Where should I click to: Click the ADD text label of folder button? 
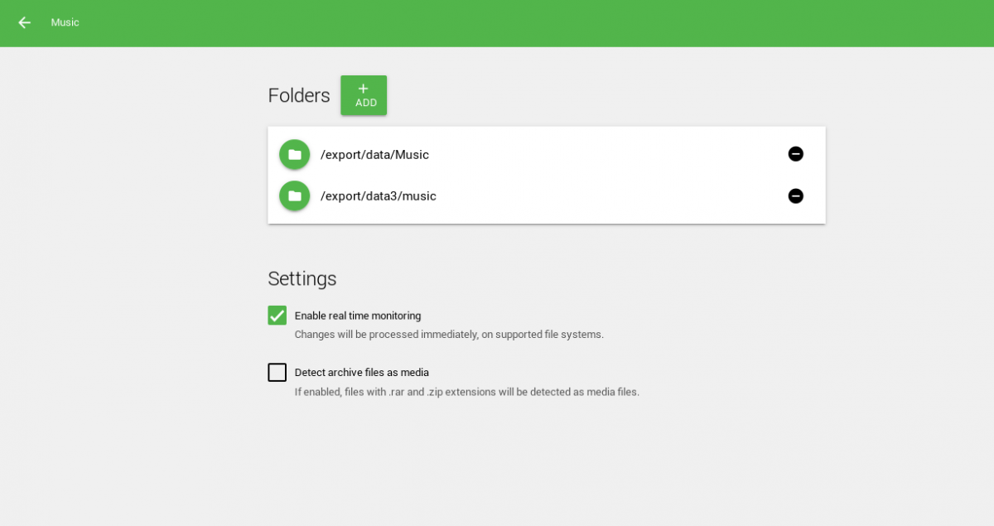[x=365, y=104]
